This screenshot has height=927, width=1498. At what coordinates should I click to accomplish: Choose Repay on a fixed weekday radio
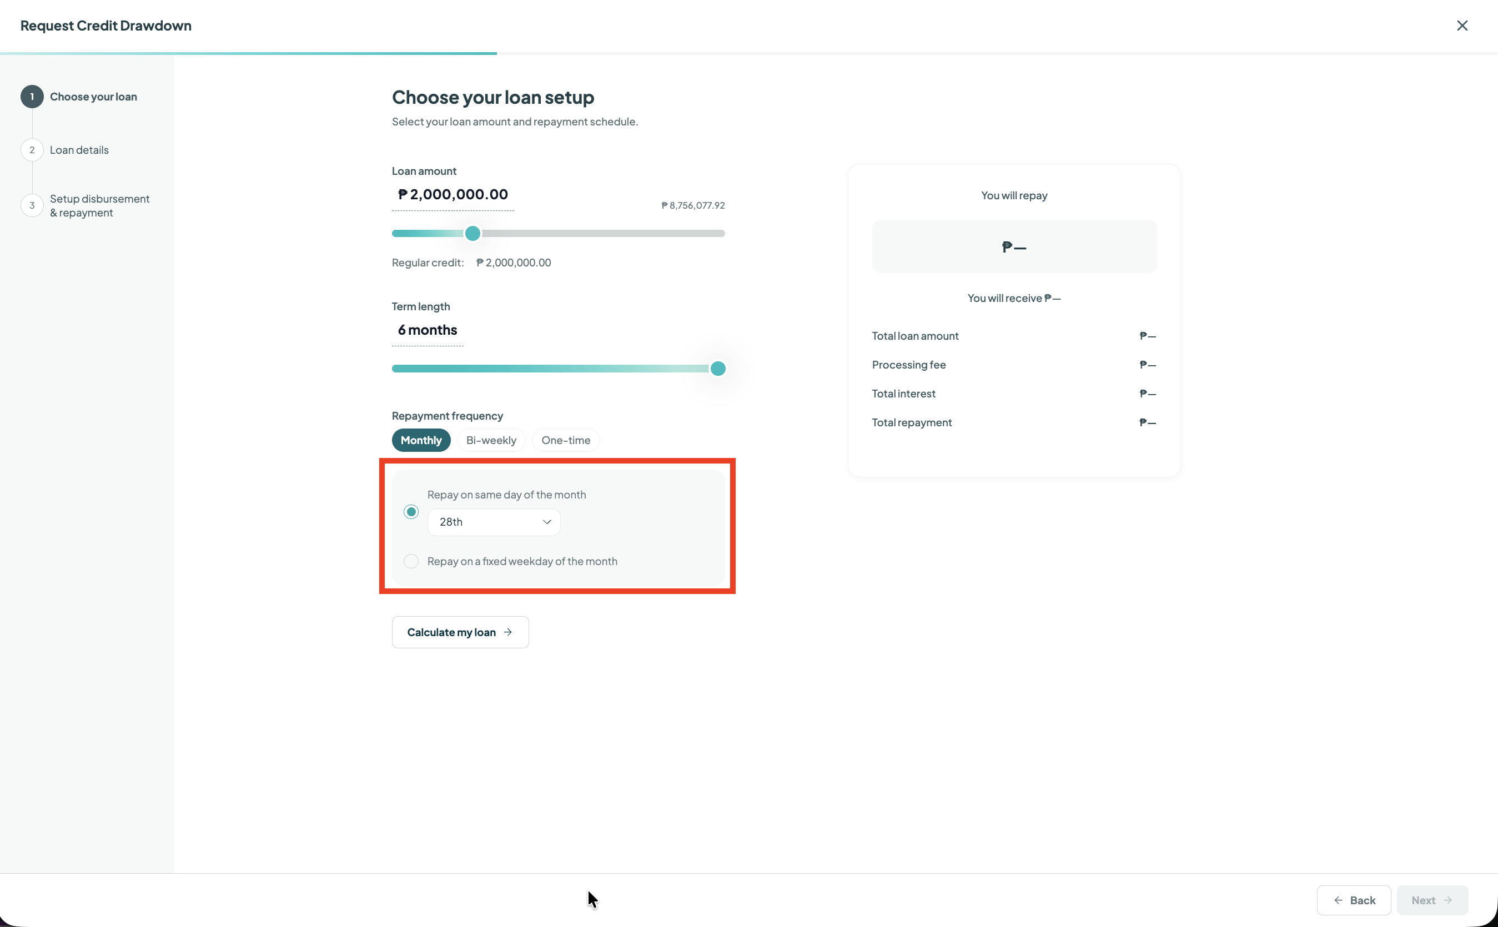click(411, 562)
